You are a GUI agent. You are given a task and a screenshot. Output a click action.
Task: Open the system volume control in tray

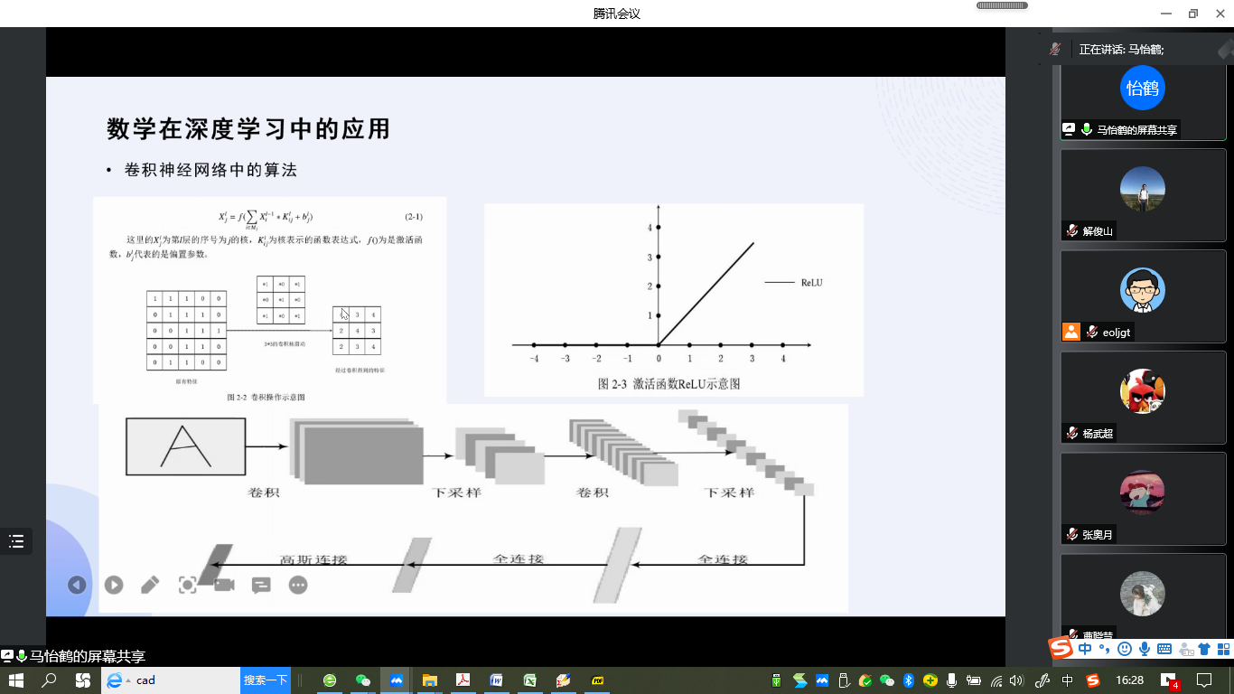[1016, 680]
